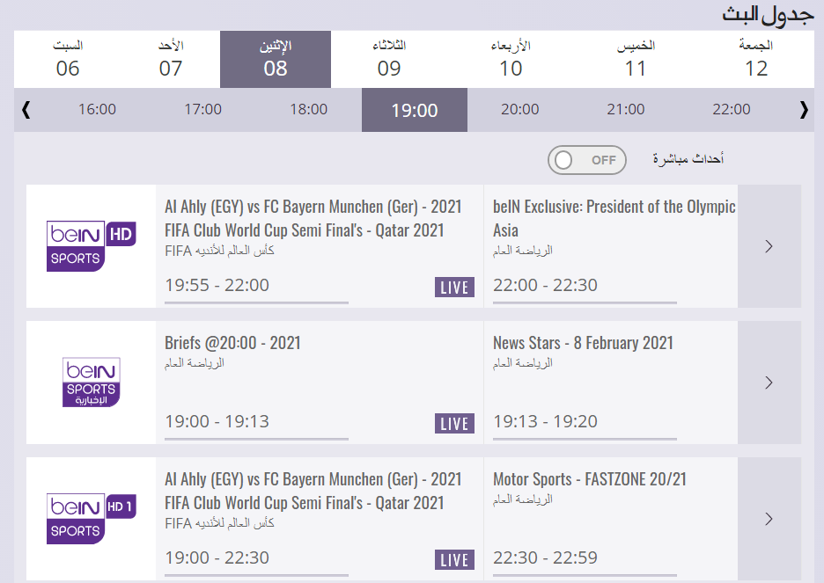Switch to the 20:00 time slot
Viewport: 824px width, 583px height.
tap(519, 110)
